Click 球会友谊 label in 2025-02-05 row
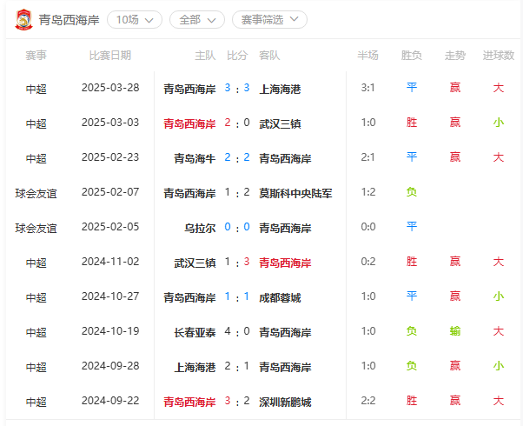The height and width of the screenshot is (426, 523). coord(36,228)
